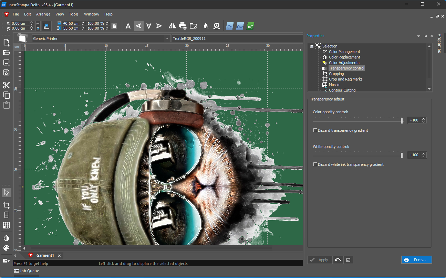Toggle the aspect ratio lock icon
446x278 pixels.
[x=114, y=26]
